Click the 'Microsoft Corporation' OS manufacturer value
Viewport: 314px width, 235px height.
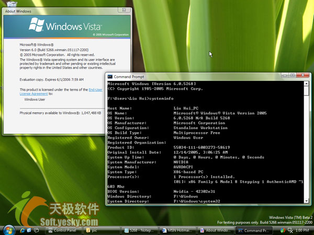[x=199, y=123]
